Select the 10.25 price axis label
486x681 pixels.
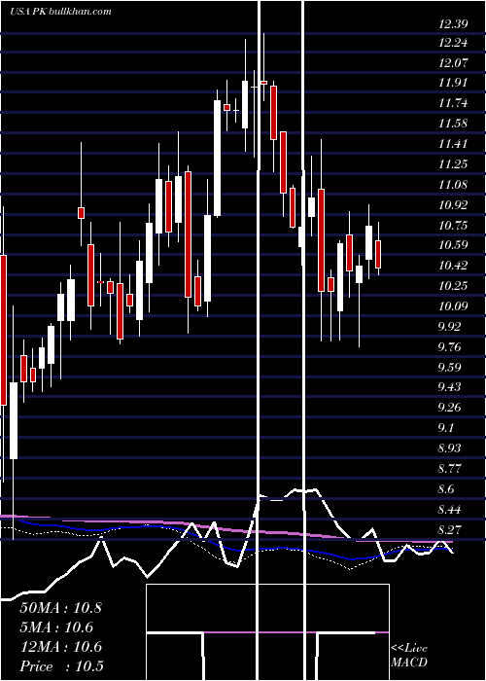[453, 286]
